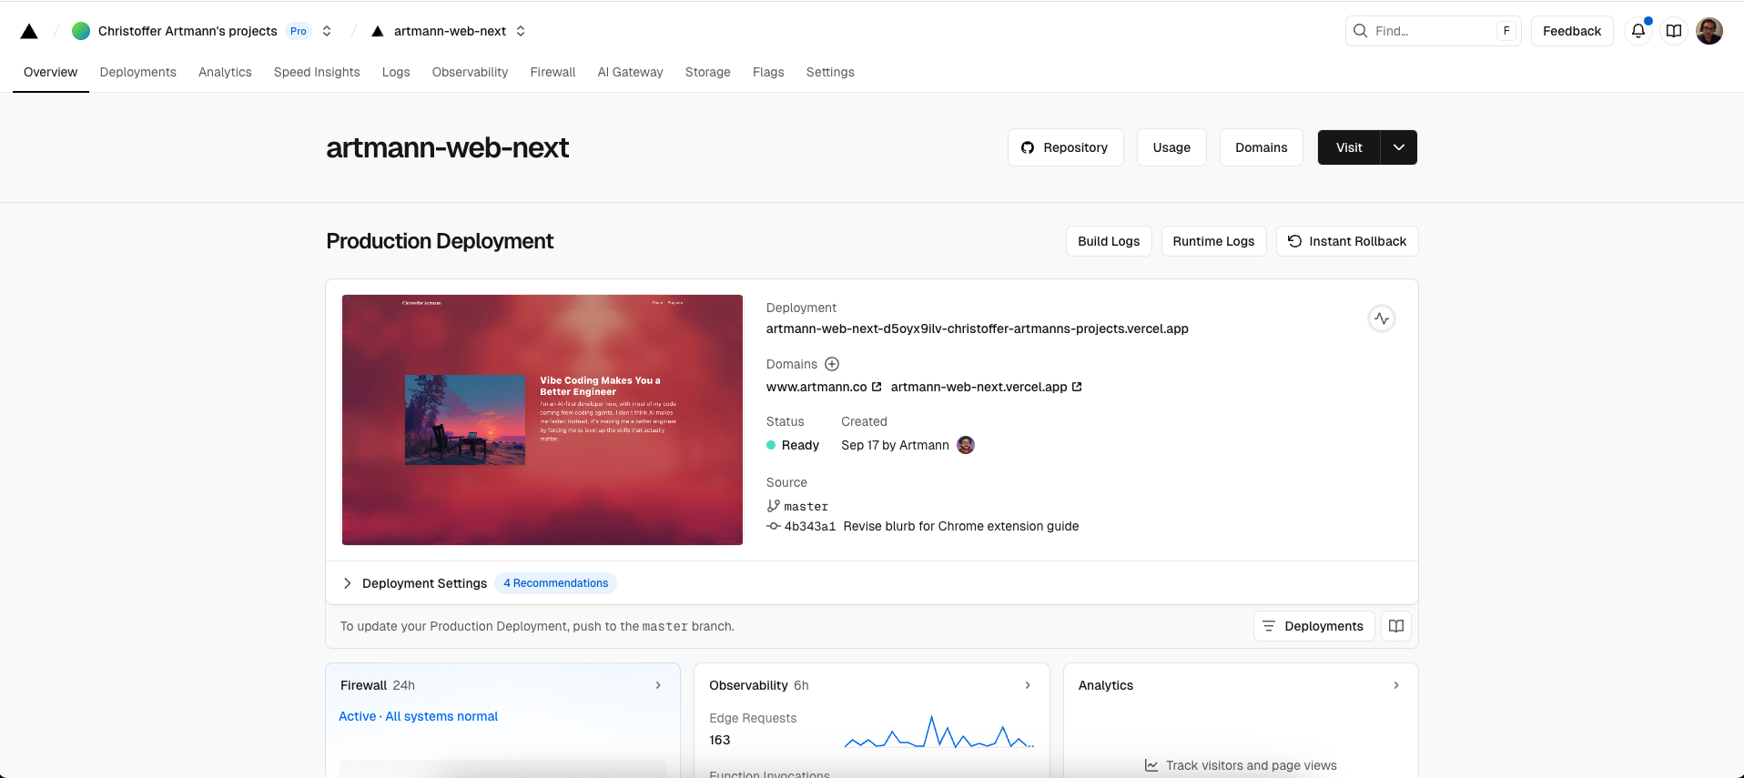Open external link icon next to www.artmann.co
This screenshot has height=778, width=1744.
pos(877,387)
